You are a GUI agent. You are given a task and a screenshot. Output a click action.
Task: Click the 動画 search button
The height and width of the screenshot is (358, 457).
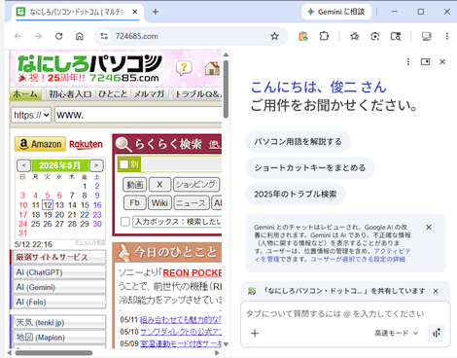pyautogui.click(x=134, y=185)
